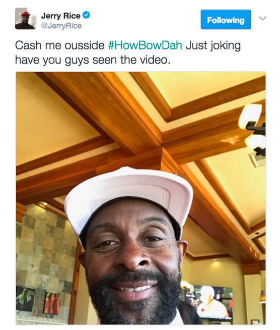Show more actions via the down-arrow beside Following
280x330 pixels.
[262, 19]
